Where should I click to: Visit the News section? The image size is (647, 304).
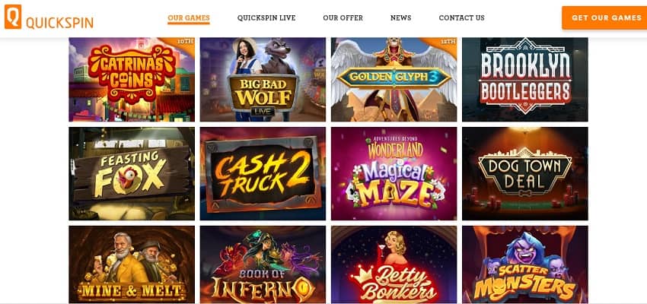[x=400, y=18]
